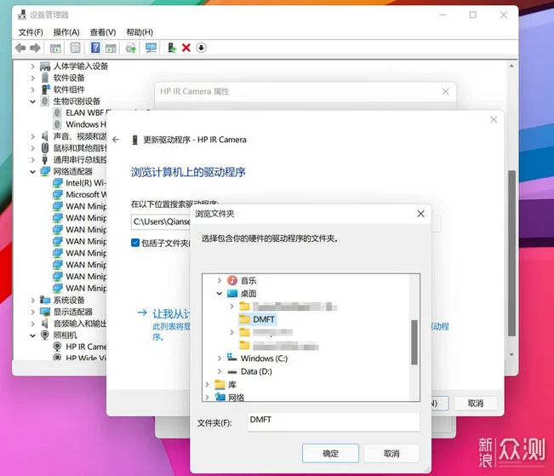Image resolution: width=554 pixels, height=476 pixels.
Task: Click scroll down arrow in Device Manager
Action: pyautogui.click(x=511, y=354)
